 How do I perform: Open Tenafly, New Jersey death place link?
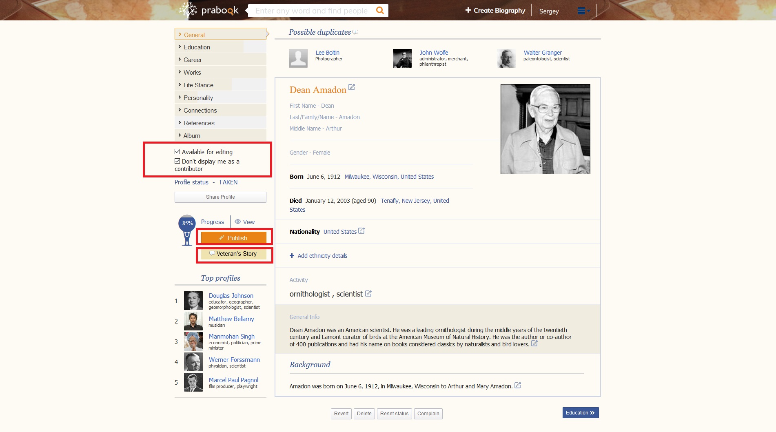pos(369,205)
